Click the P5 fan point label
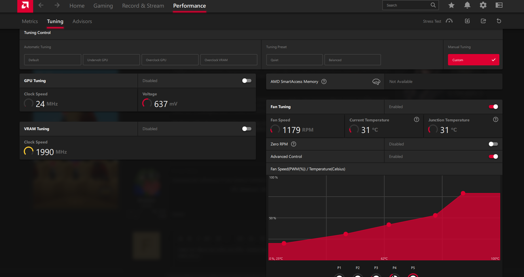Screen dimensions: 524x277 pos(413,268)
